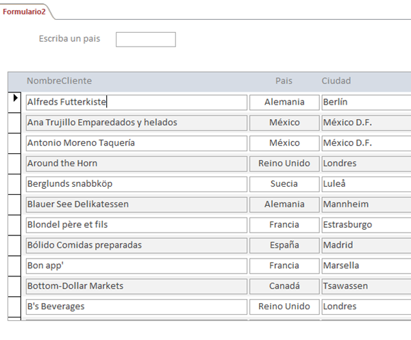This screenshot has width=411, height=340.
Task: Click the NombreCliente column header
Action: click(59, 81)
